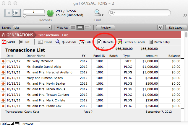Click orange diamond beside Willy Mccalvin row
Viewport: 188px width, 125px height.
[3, 61]
